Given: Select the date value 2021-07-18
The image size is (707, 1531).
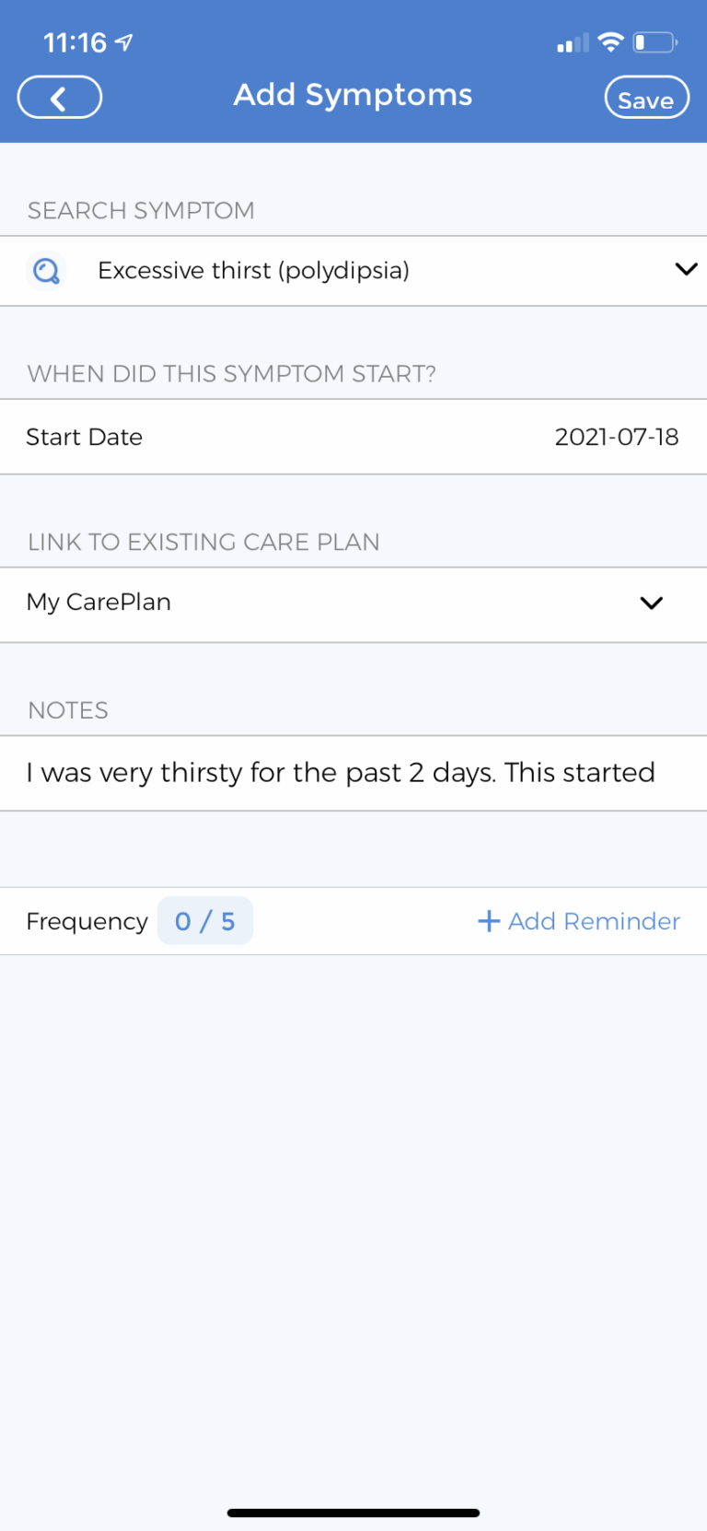Looking at the screenshot, I should pyautogui.click(x=617, y=437).
